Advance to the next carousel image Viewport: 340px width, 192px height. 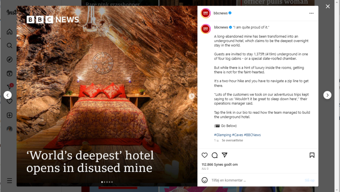pyautogui.click(x=192, y=96)
